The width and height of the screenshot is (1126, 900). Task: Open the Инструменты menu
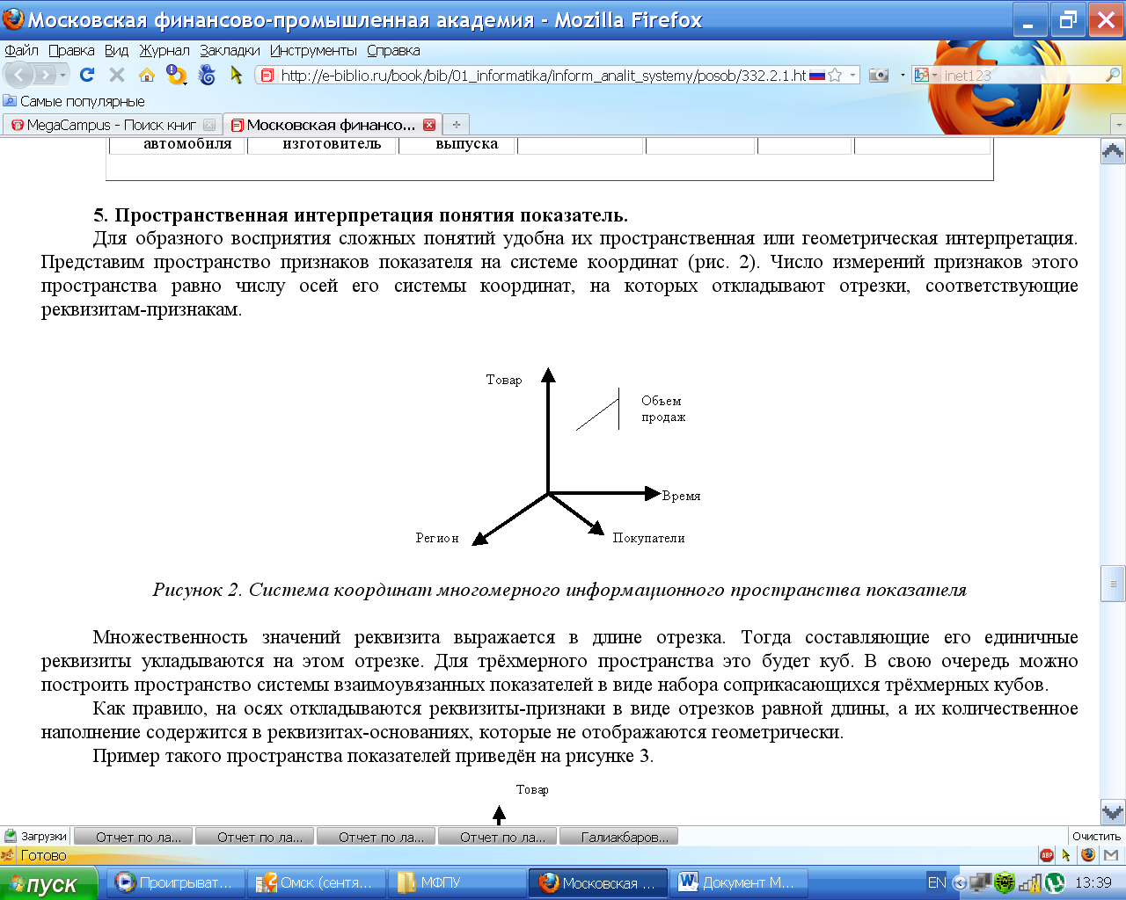click(313, 50)
